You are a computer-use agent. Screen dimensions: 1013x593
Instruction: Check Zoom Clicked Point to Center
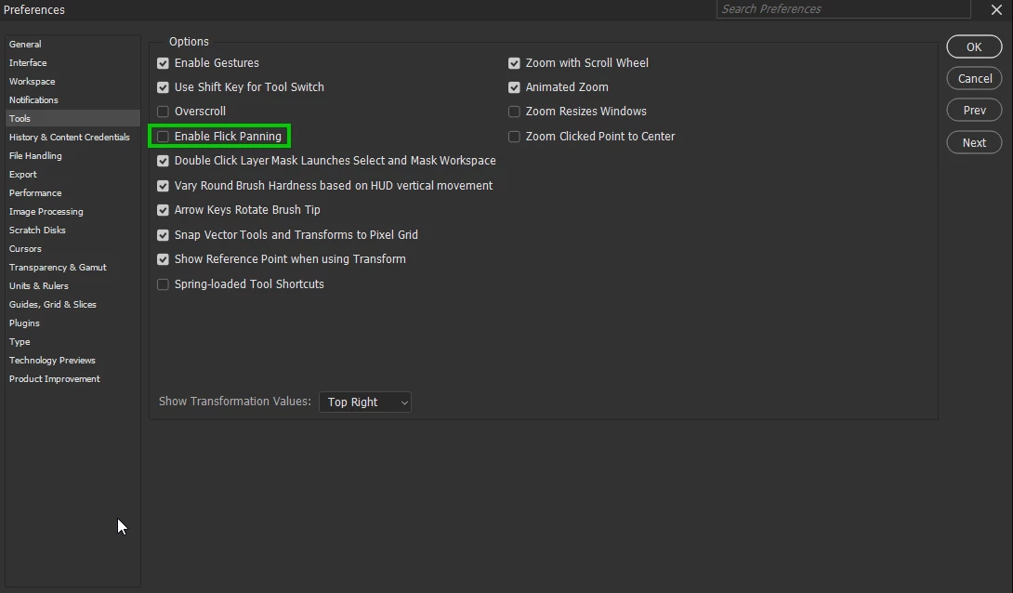coord(514,137)
